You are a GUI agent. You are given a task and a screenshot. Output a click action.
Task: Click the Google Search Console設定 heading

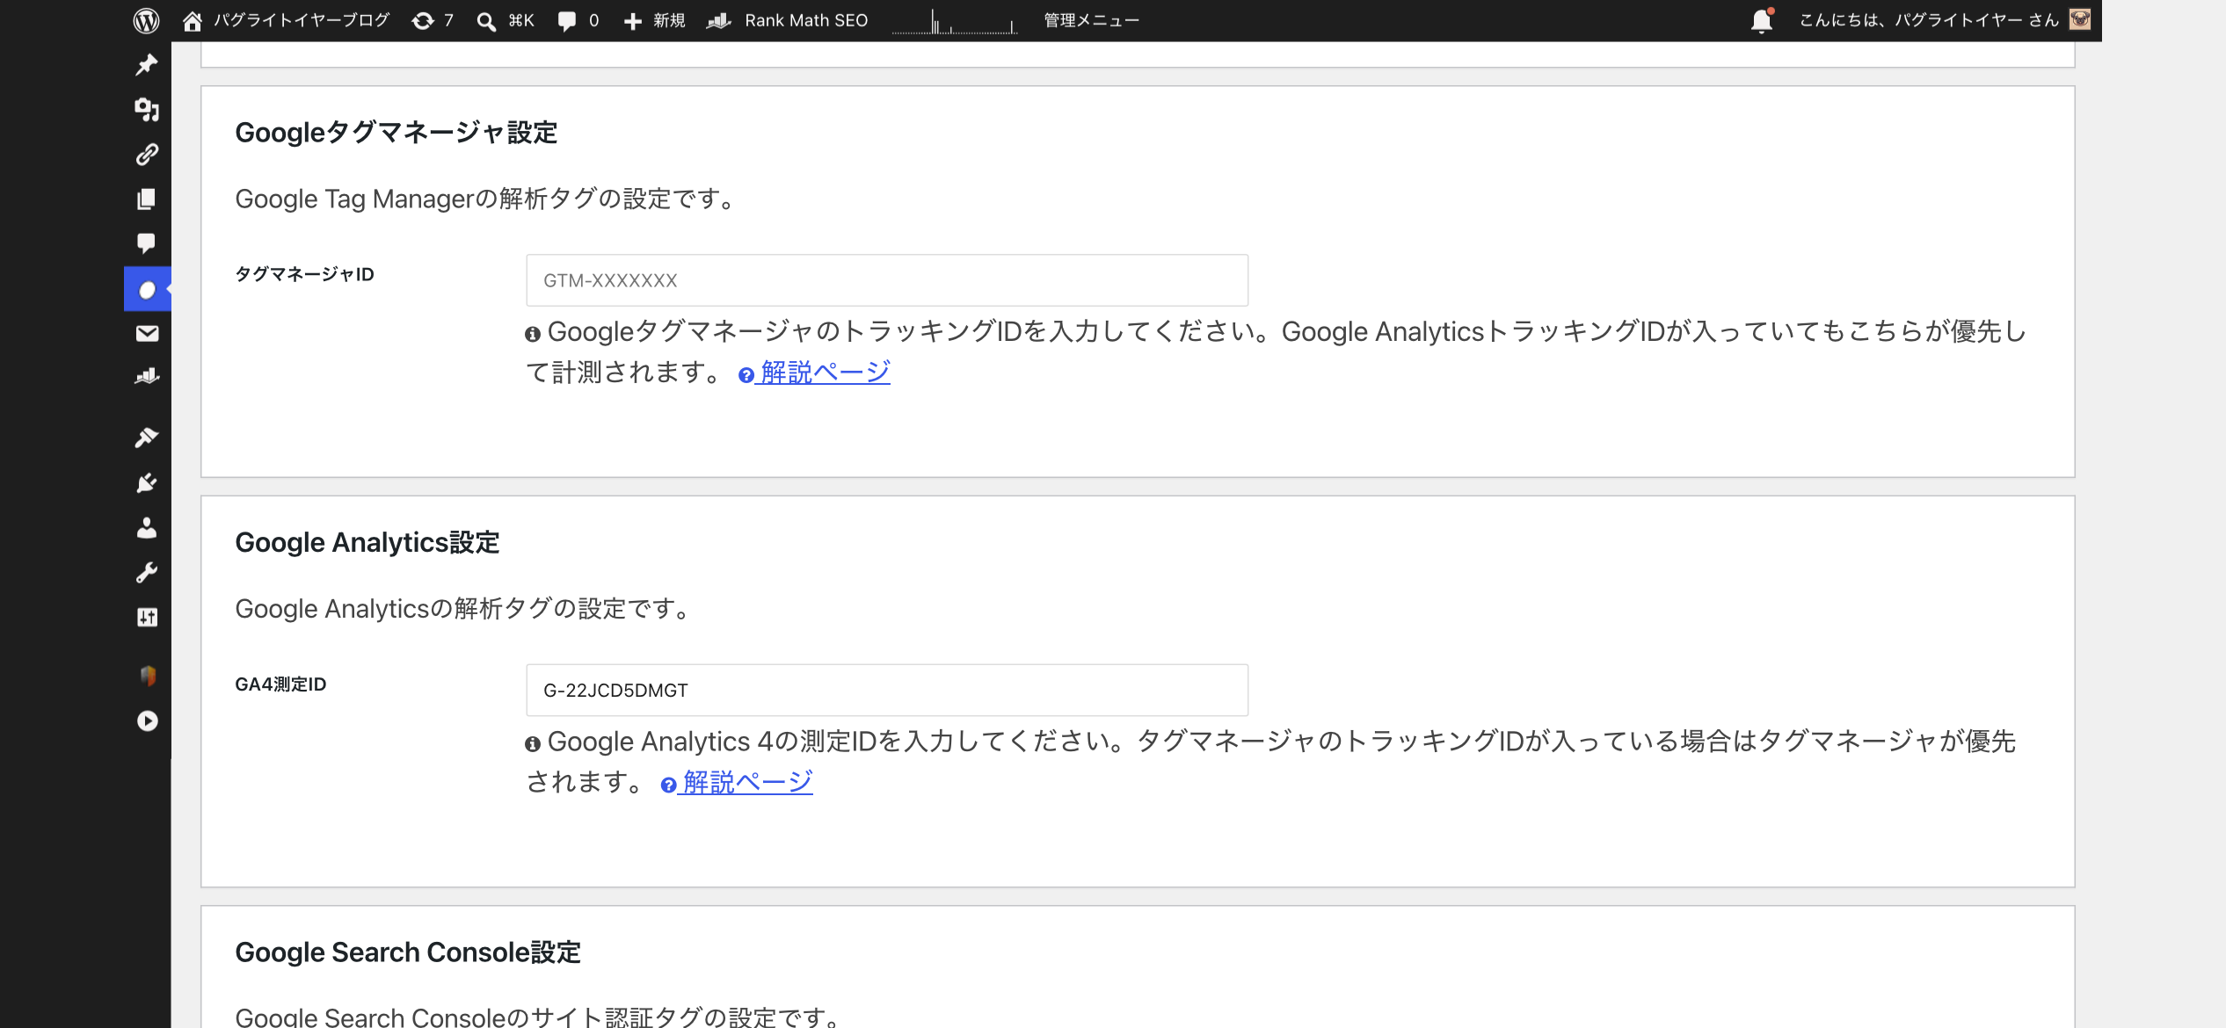pos(408,952)
